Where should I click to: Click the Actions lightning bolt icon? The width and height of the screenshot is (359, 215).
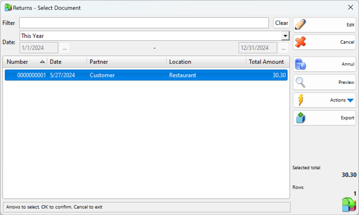click(x=301, y=100)
